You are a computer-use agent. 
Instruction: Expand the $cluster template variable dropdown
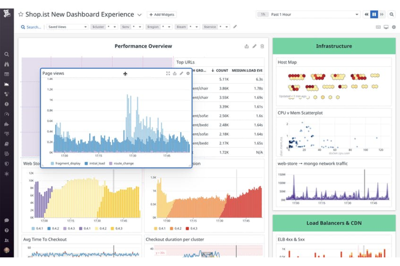coord(115,27)
